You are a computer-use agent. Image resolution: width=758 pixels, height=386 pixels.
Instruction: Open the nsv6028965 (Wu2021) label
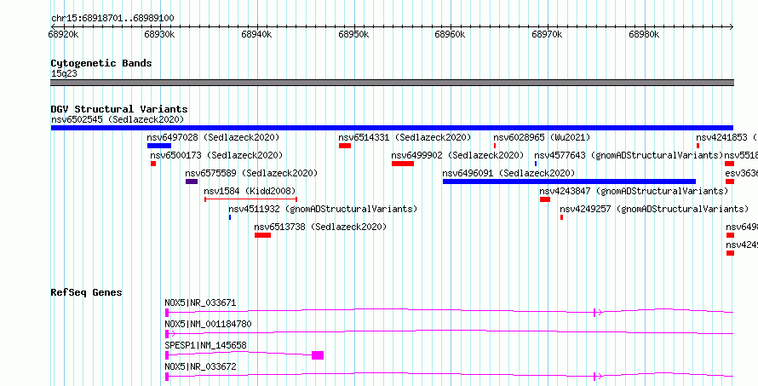click(x=542, y=137)
